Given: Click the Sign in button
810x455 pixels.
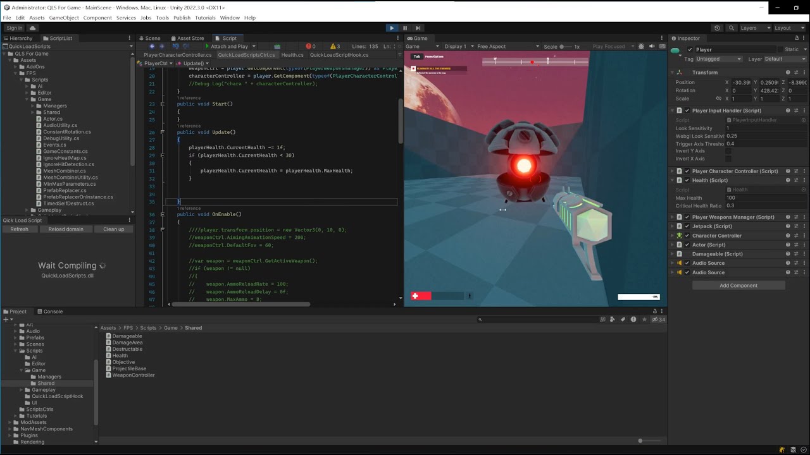Looking at the screenshot, I should click(15, 28).
